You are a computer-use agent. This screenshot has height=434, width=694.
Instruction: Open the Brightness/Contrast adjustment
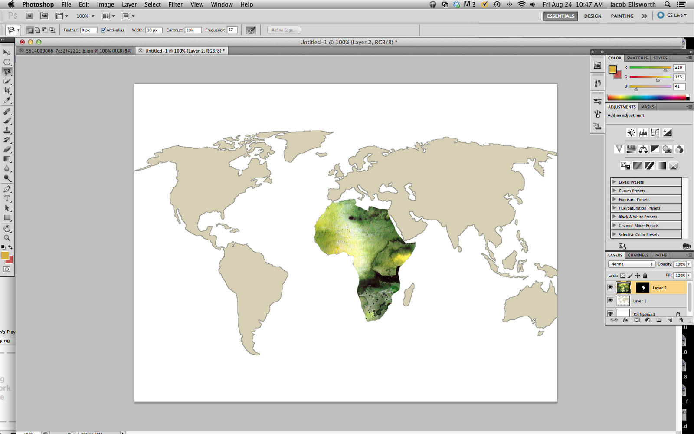631,133
